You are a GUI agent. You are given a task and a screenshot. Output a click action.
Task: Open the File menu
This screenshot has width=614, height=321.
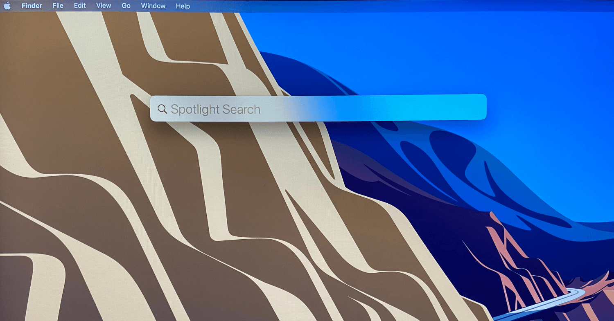58,6
